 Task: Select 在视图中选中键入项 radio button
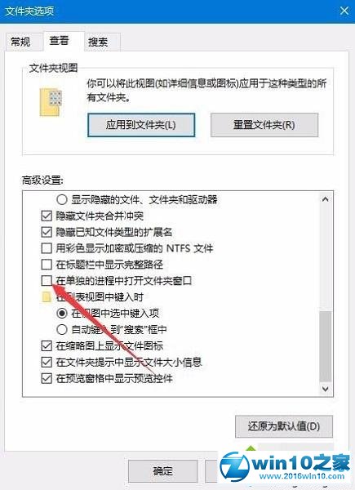tap(62, 313)
